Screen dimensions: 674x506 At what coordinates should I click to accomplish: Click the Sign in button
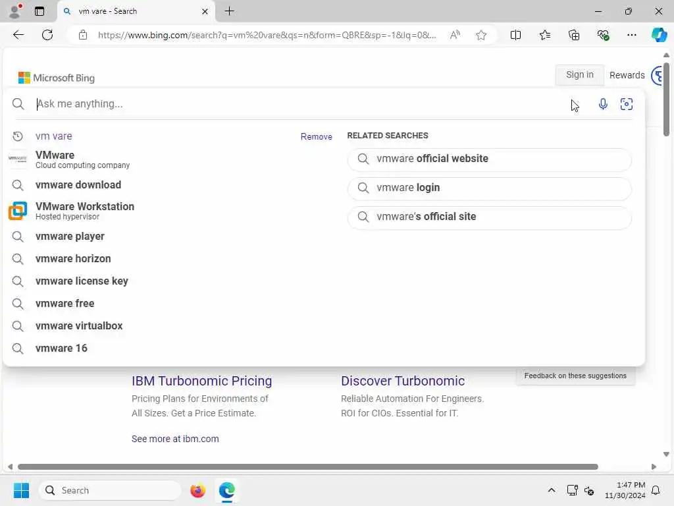pyautogui.click(x=579, y=75)
